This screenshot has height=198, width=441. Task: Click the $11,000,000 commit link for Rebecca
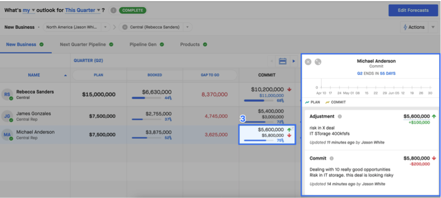(271, 96)
